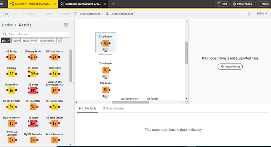The height and width of the screenshot is (147, 271).
Task: Choose the DB Writer node icon
Action: (x=33, y=90)
